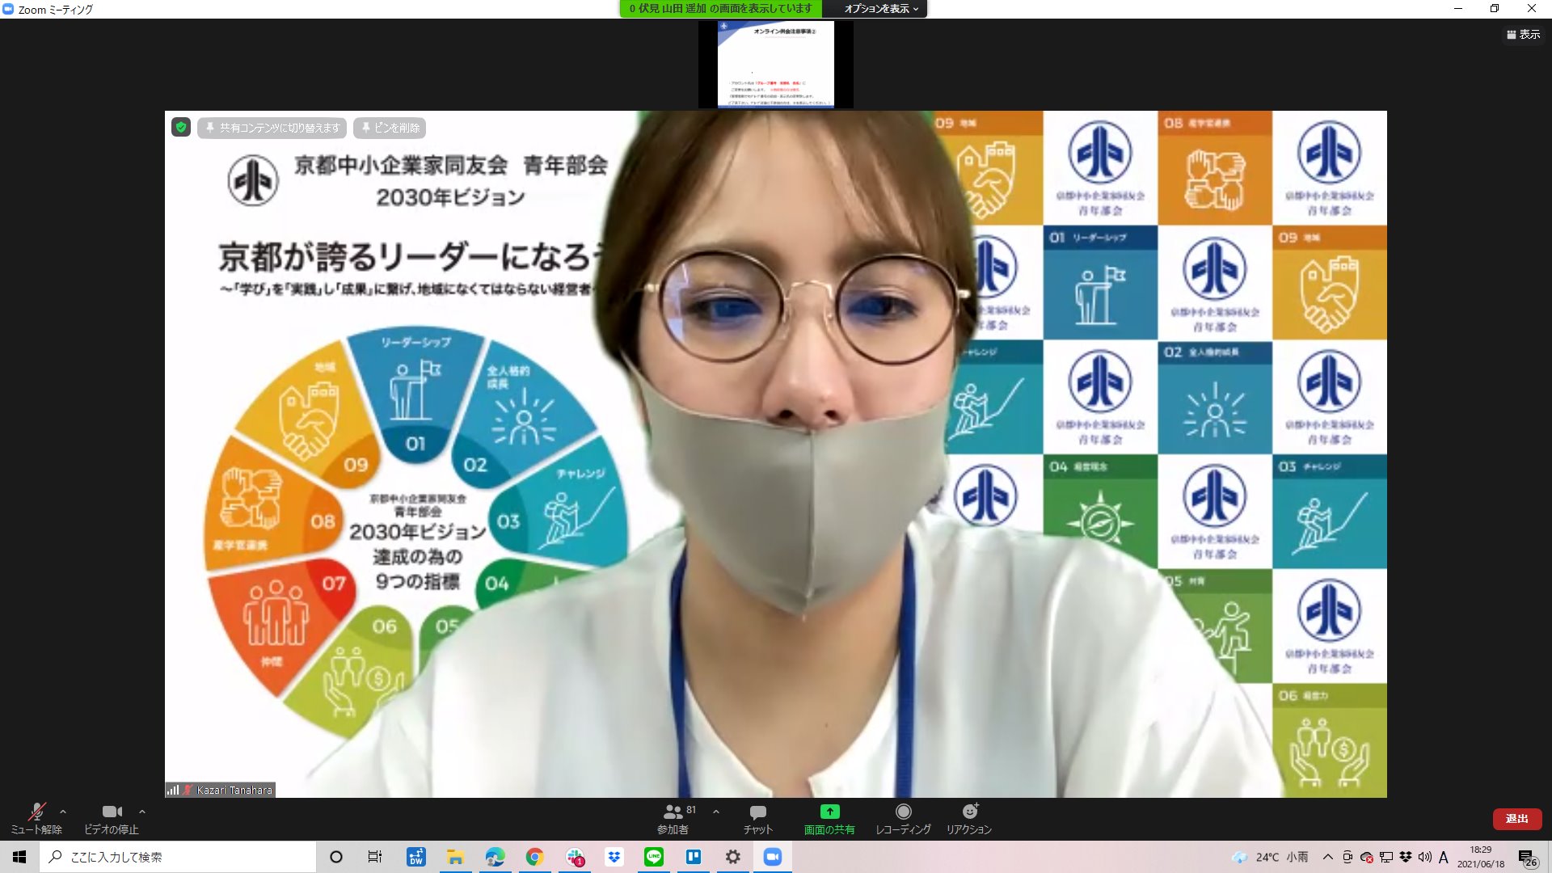Open Slack from taskbar
Image resolution: width=1552 pixels, height=873 pixels.
[575, 857]
